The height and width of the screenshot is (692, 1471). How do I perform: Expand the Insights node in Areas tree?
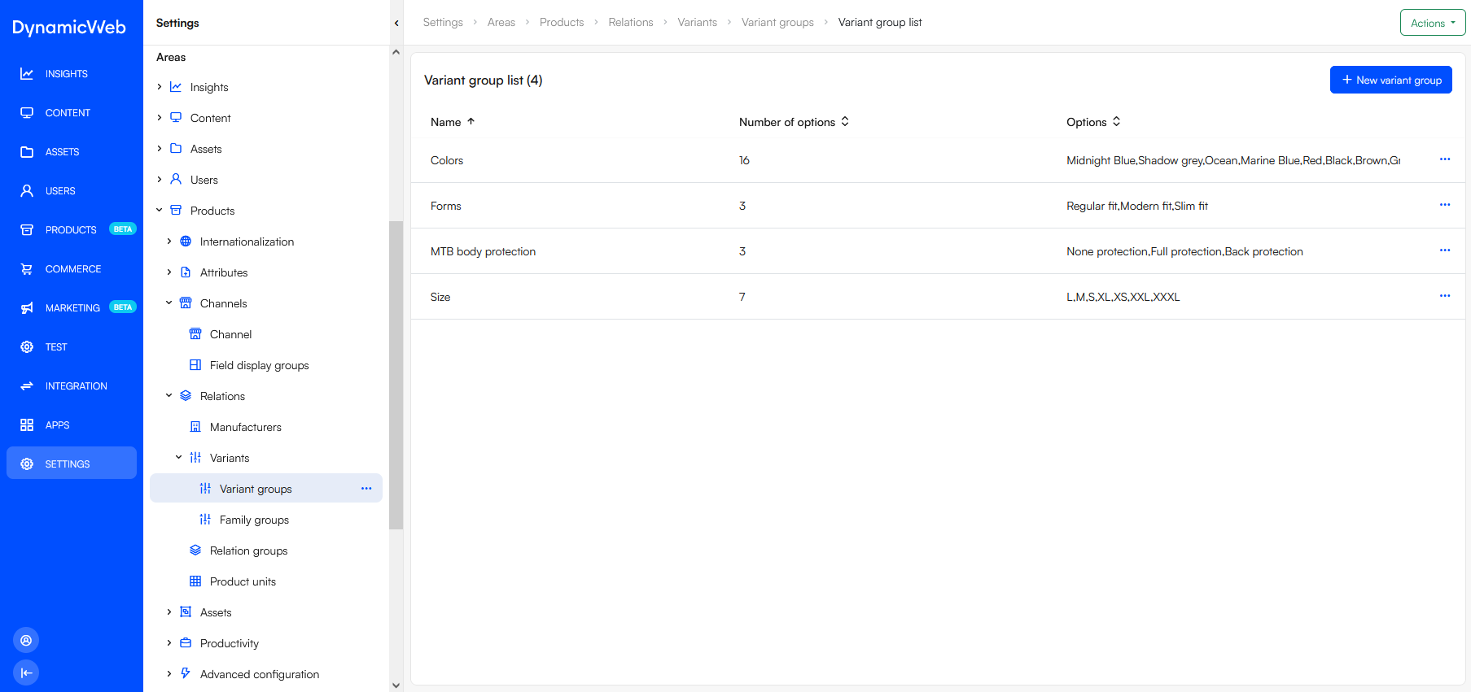click(x=160, y=87)
